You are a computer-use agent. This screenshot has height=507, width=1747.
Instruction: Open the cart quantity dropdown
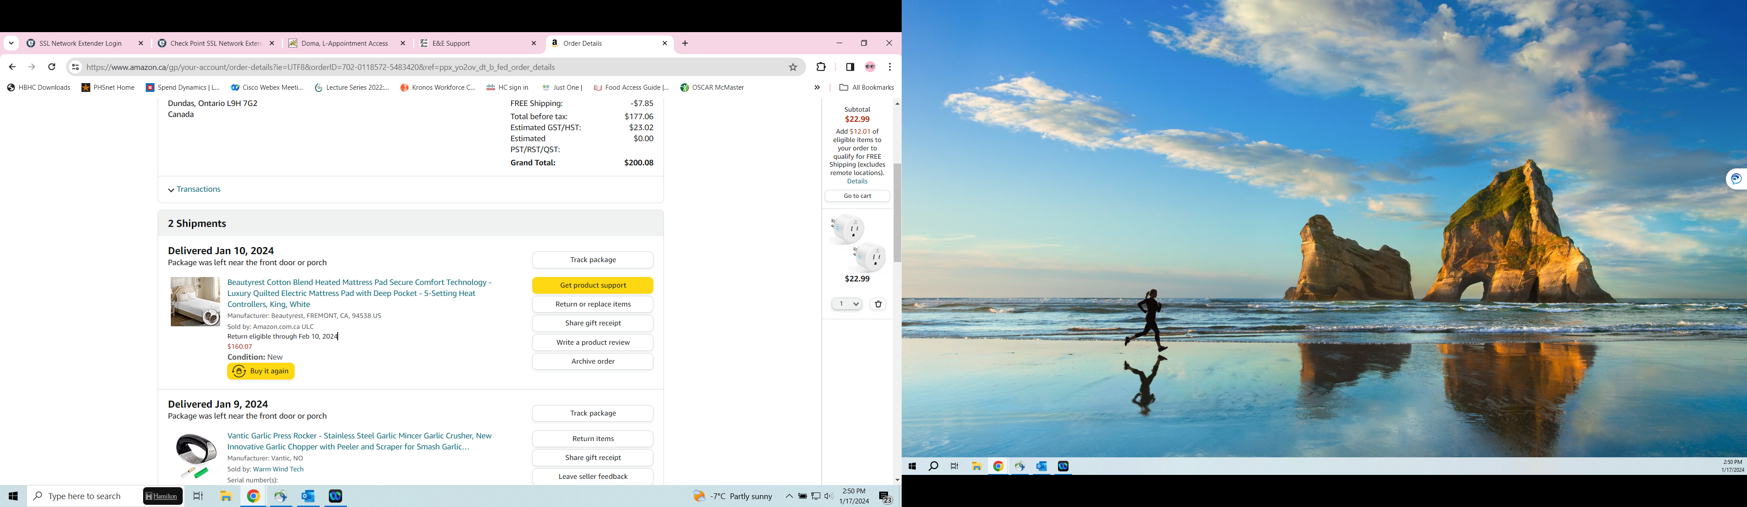tap(846, 304)
